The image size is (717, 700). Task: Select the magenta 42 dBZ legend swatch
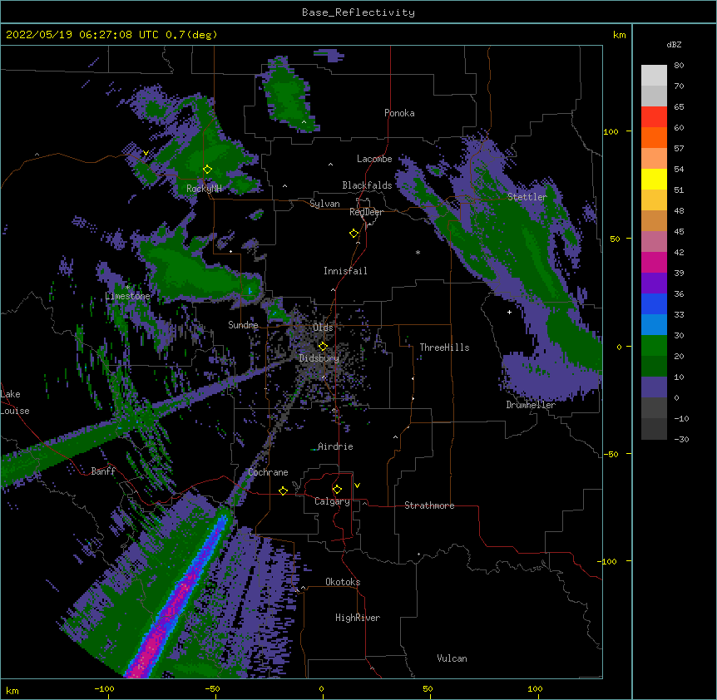(654, 262)
